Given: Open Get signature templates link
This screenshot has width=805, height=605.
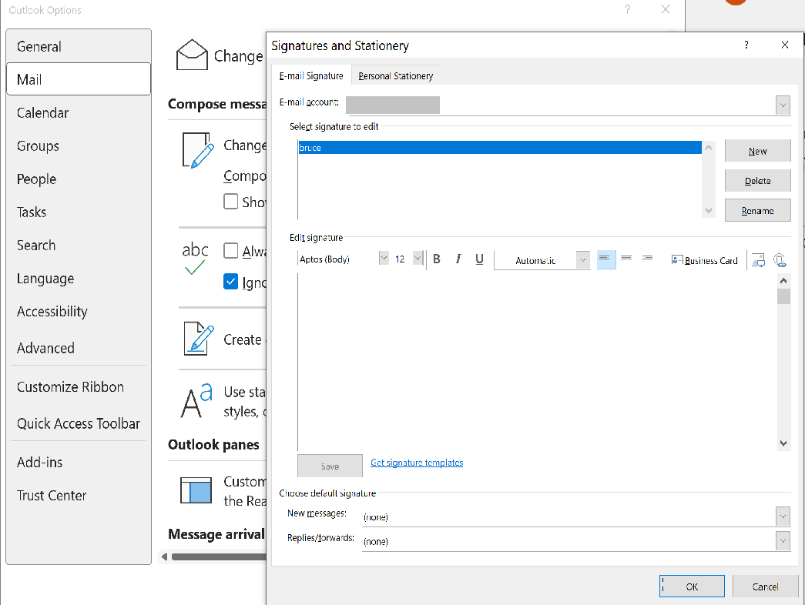Looking at the screenshot, I should pos(417,463).
